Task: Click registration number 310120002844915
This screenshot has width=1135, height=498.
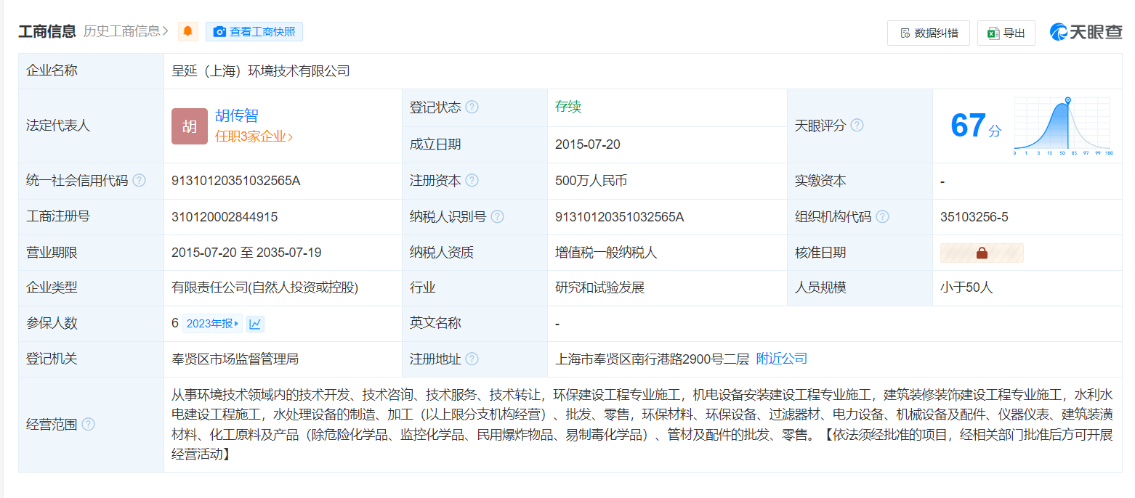Action: pyautogui.click(x=225, y=216)
